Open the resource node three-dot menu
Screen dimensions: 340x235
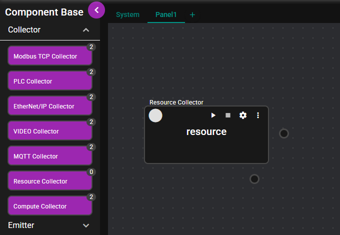258,115
